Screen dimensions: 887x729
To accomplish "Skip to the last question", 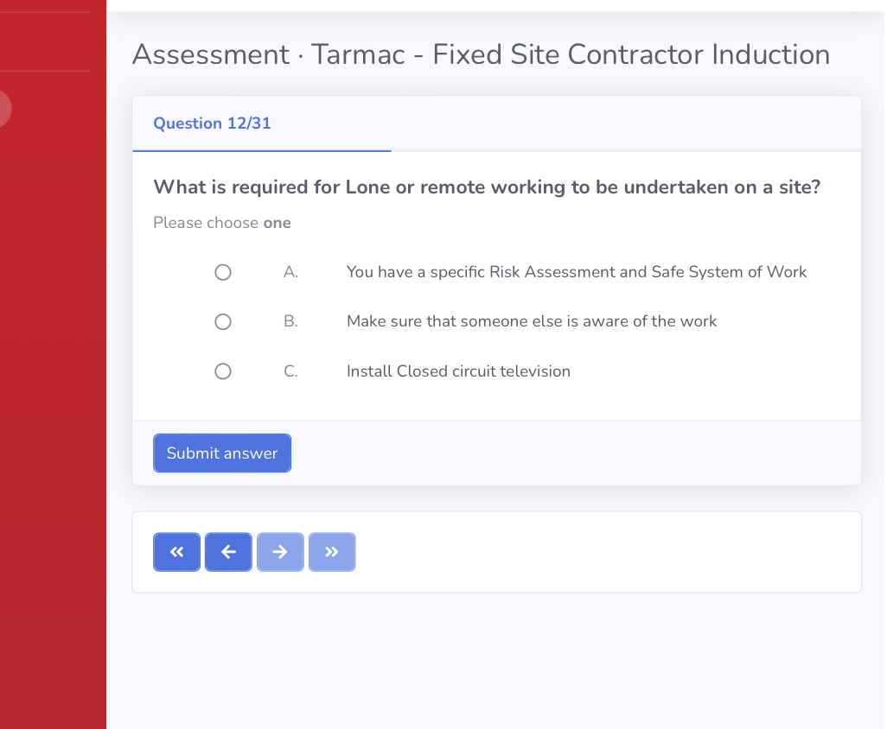I will (x=332, y=551).
